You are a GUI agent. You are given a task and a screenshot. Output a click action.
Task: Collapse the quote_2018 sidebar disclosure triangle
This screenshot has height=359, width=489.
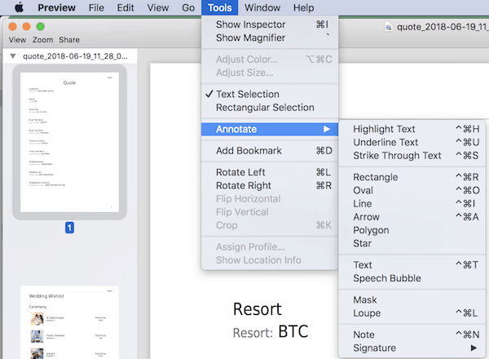[13, 56]
